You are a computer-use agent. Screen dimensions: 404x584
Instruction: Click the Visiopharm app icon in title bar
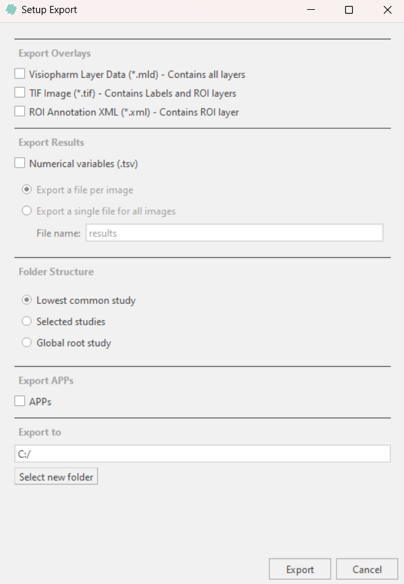[11, 10]
